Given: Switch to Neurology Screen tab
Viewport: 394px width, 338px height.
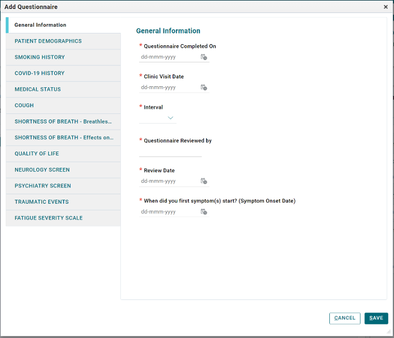Looking at the screenshot, I should 42,170.
